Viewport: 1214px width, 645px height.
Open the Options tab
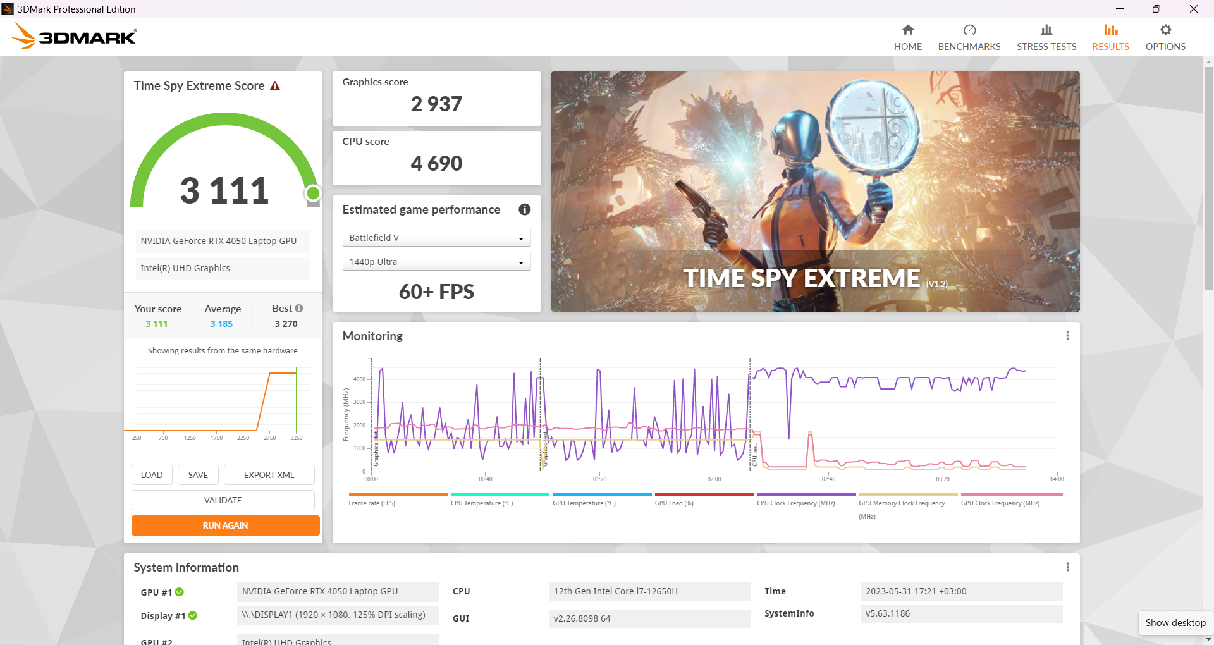[1165, 37]
